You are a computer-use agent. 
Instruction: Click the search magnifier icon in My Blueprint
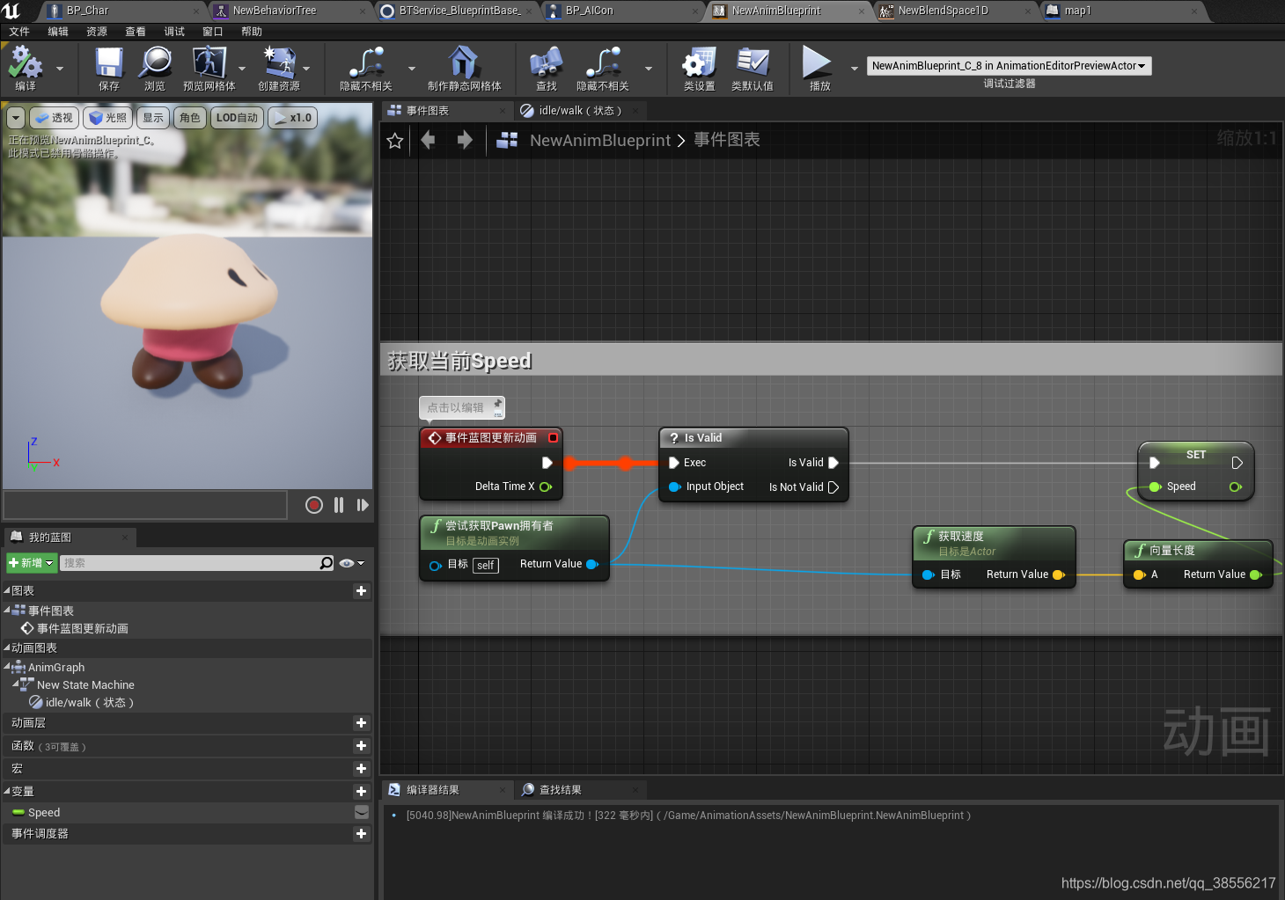point(327,563)
